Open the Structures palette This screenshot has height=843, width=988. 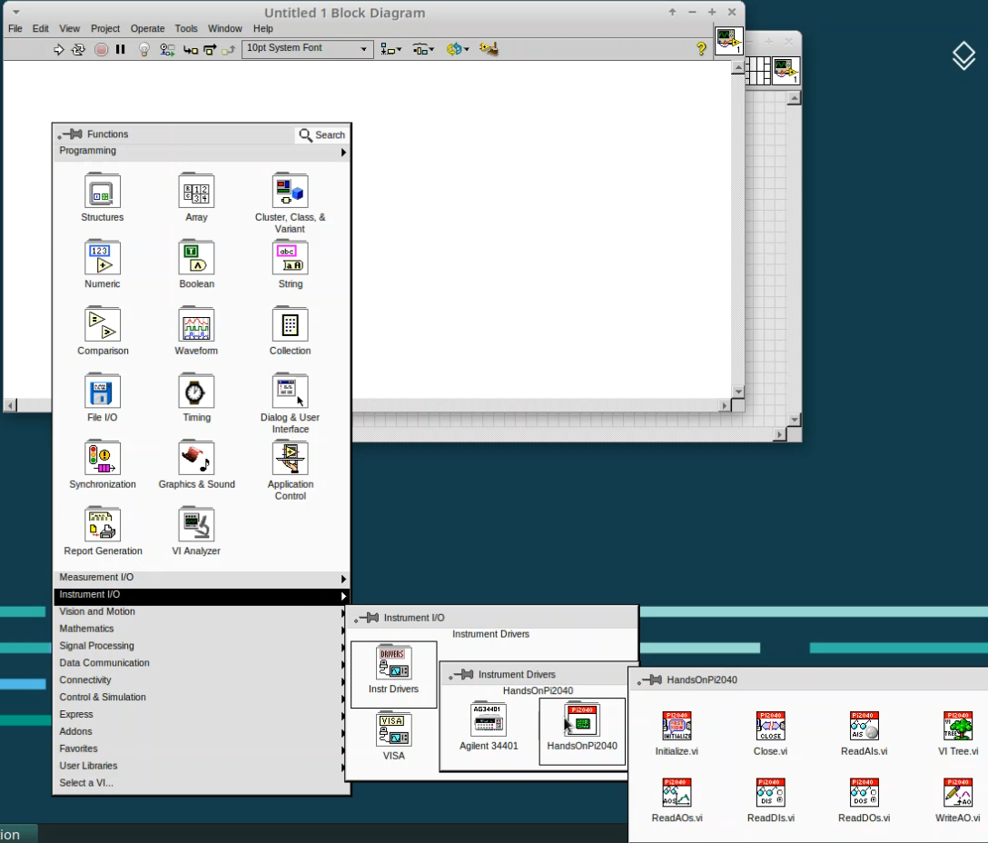102,191
